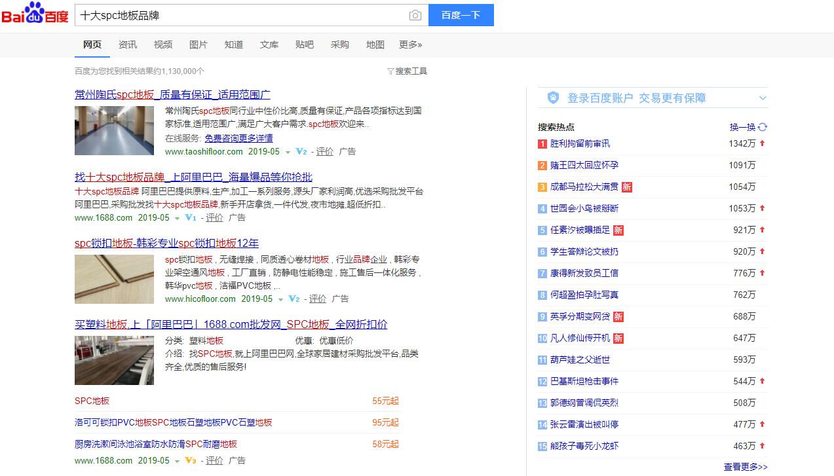Open SPC地板 55元起 product link
Image resolution: width=834 pixels, height=476 pixels.
(92, 401)
